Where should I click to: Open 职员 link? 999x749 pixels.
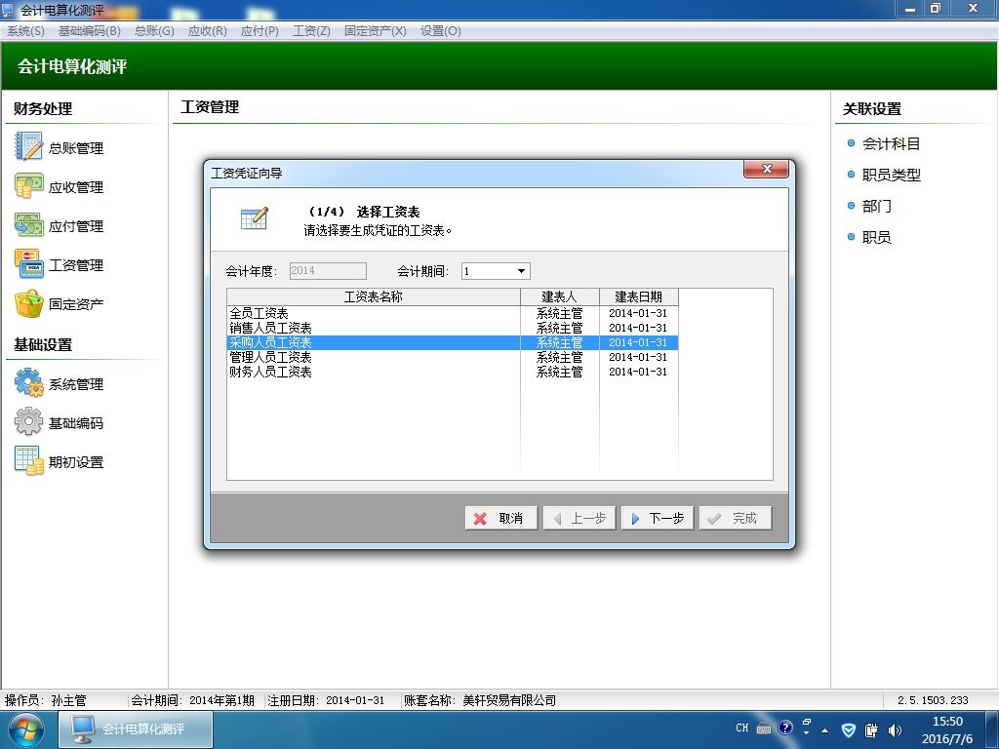877,237
